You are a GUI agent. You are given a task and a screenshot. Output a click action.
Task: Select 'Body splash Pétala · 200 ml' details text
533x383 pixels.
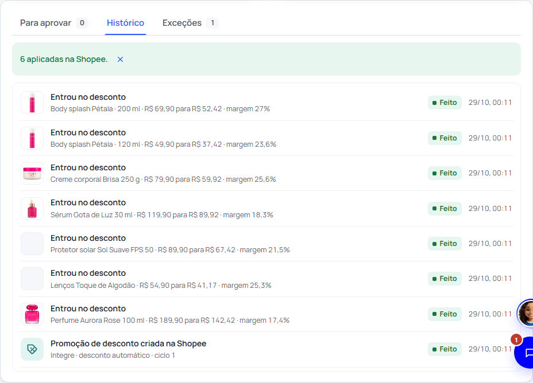[x=160, y=109]
